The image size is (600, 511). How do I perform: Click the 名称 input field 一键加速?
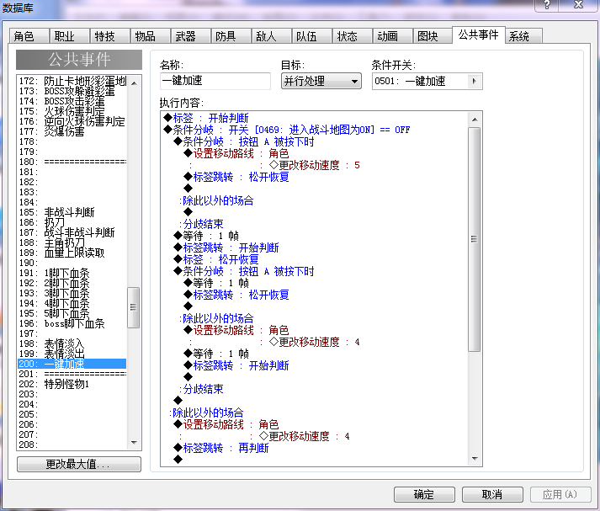(215, 81)
